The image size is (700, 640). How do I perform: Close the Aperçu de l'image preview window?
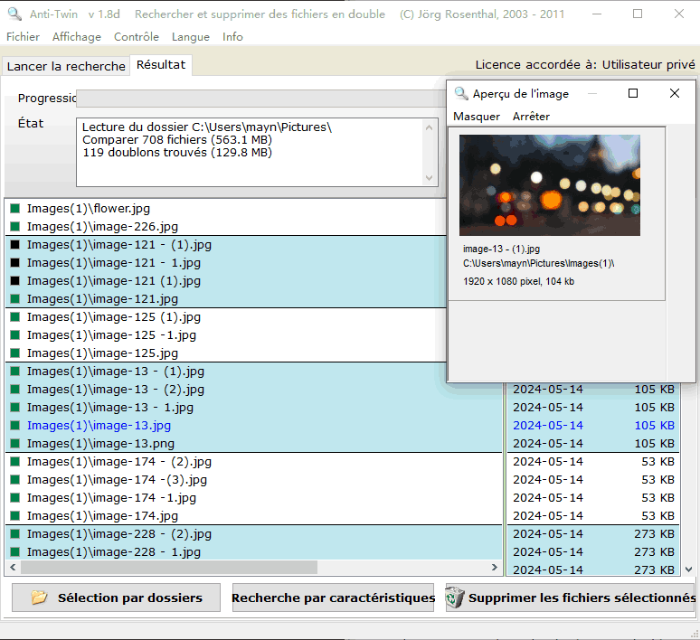675,93
